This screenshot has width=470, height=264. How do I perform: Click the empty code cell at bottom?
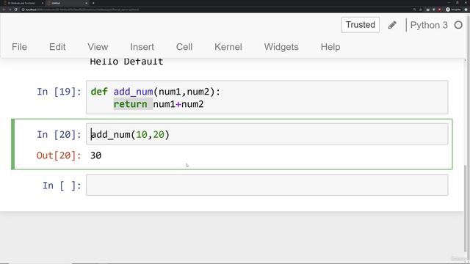(x=267, y=185)
